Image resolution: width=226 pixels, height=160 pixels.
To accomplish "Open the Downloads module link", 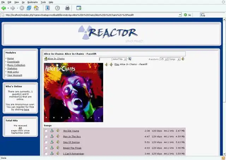I will (x=13, y=62).
